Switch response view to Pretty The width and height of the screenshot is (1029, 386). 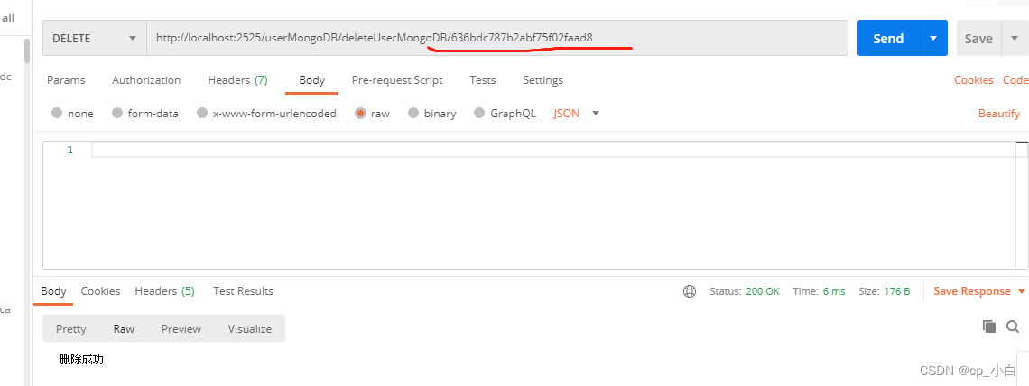71,329
